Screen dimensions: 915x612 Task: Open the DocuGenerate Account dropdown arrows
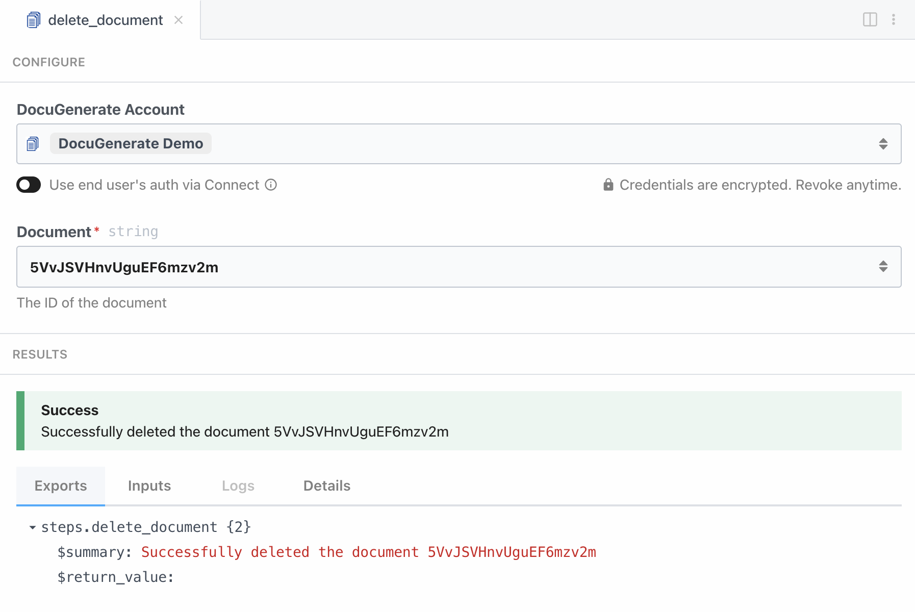883,144
